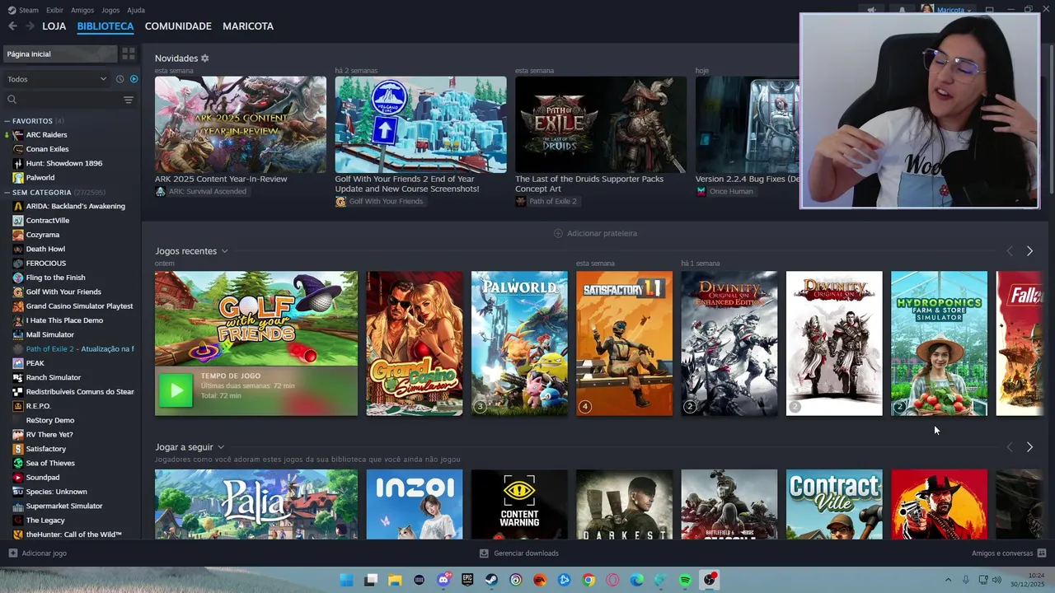Show next games in Jogos recentes shelf

(1029, 251)
